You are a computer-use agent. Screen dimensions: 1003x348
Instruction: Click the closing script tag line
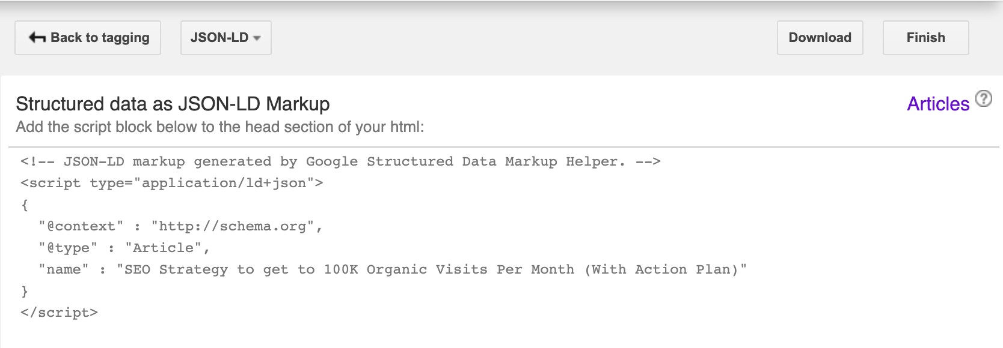(59, 313)
